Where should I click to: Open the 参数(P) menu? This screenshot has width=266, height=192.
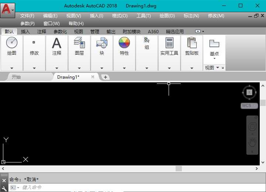click(27, 24)
